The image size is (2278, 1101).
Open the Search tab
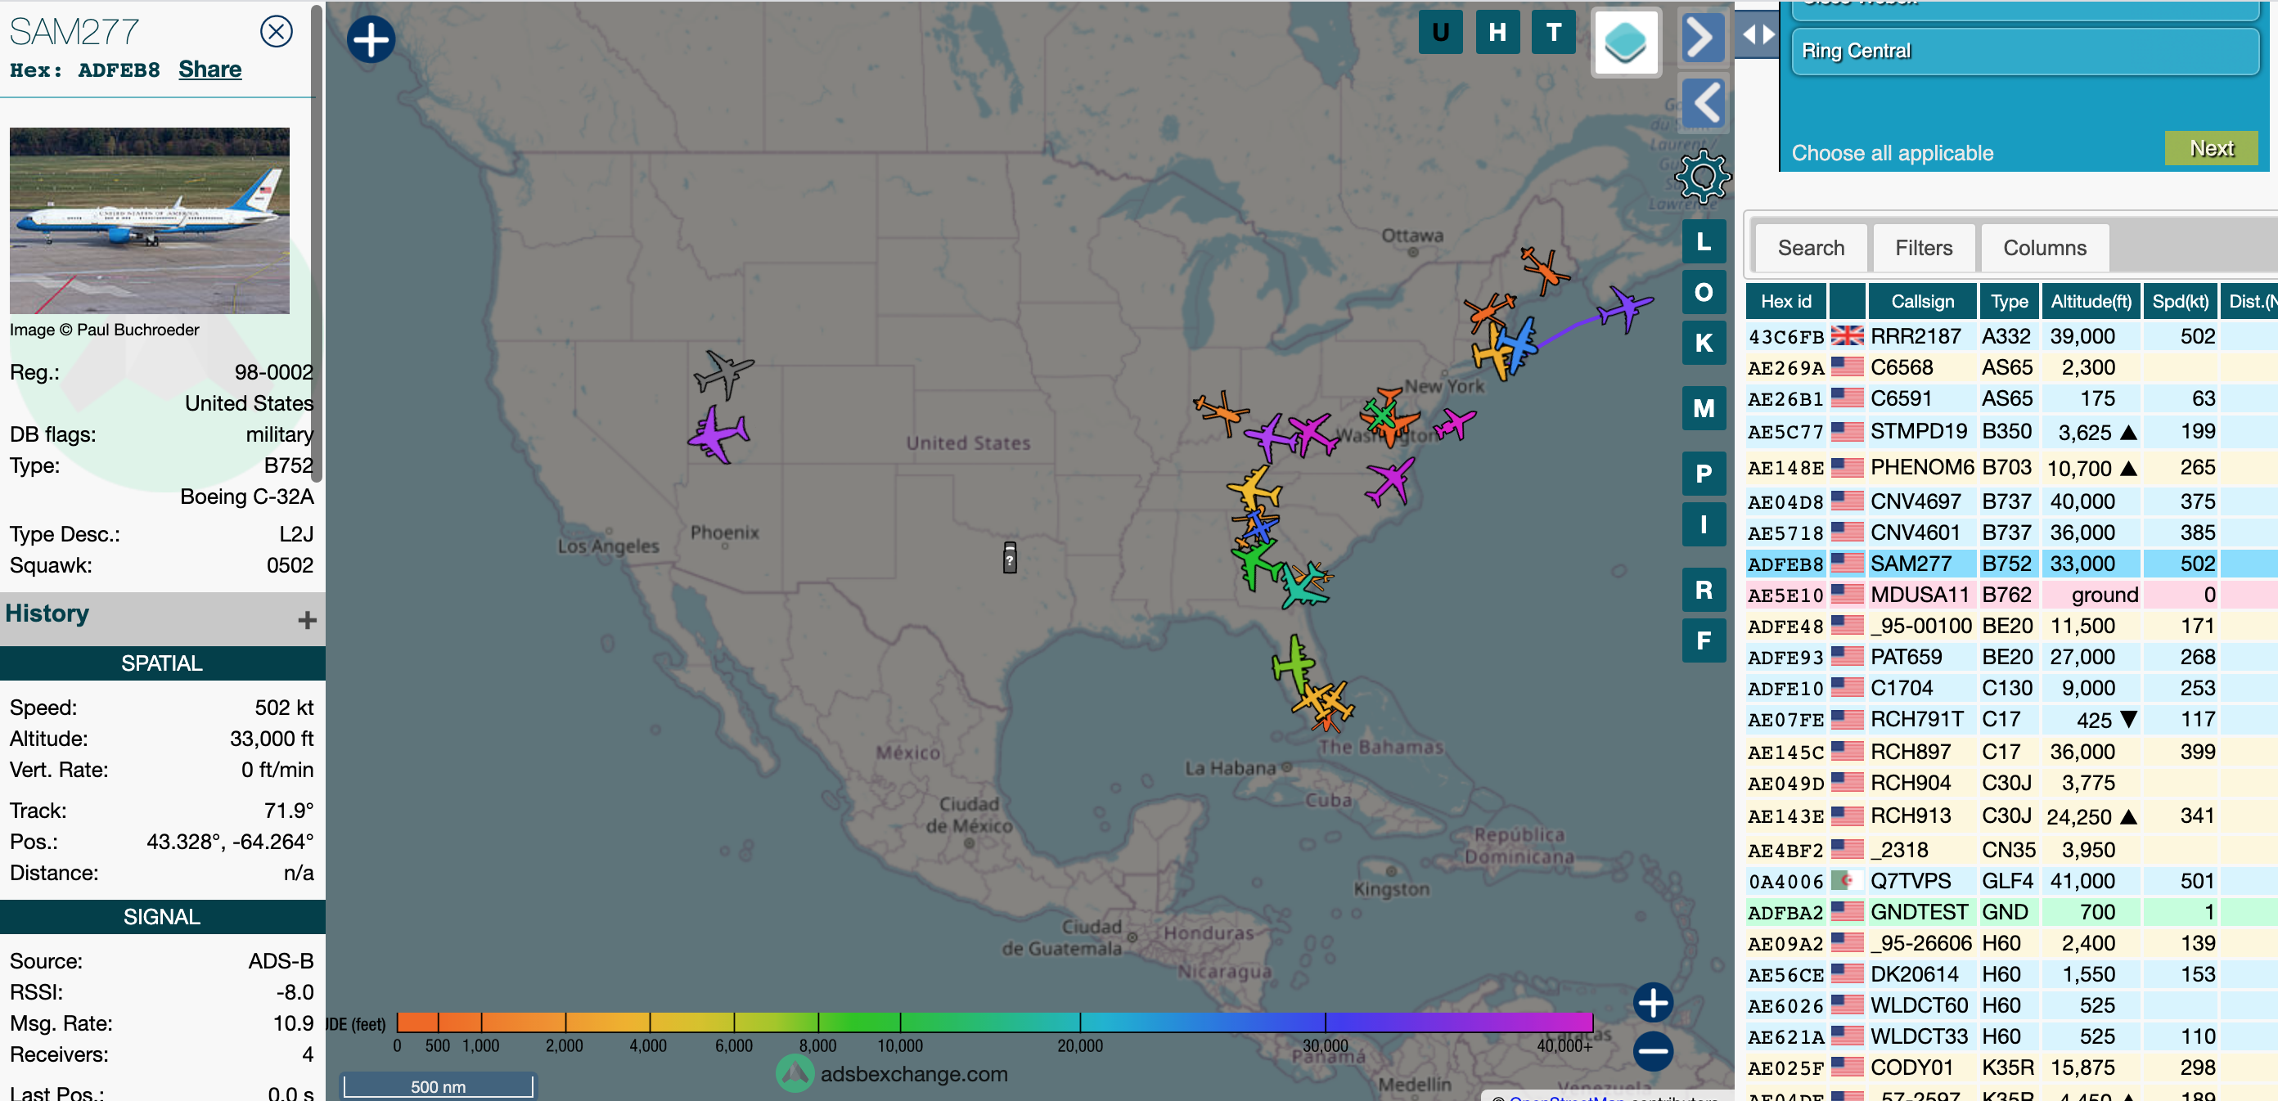coord(1810,248)
